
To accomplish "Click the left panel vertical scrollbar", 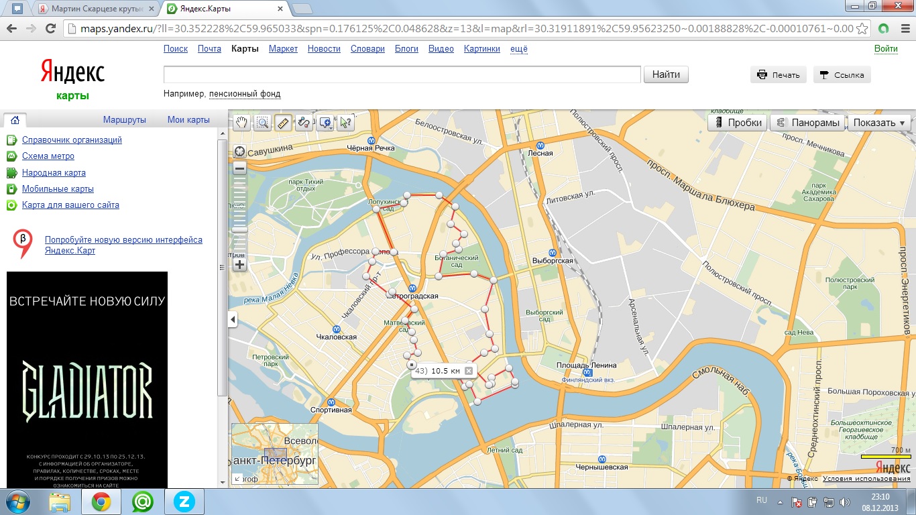I will tap(223, 268).
